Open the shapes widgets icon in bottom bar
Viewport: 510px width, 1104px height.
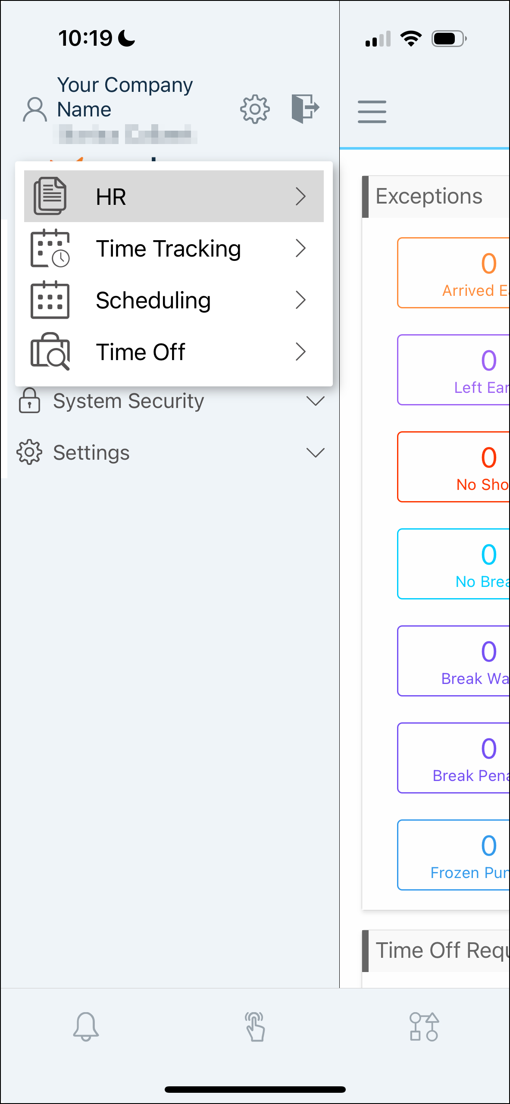coord(424,1026)
